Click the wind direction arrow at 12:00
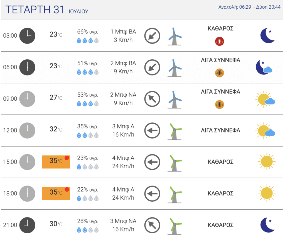285x237 pixels. pyautogui.click(x=152, y=130)
